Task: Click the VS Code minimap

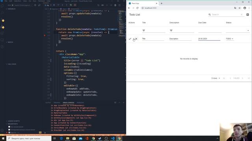Action: [x=122, y=24]
